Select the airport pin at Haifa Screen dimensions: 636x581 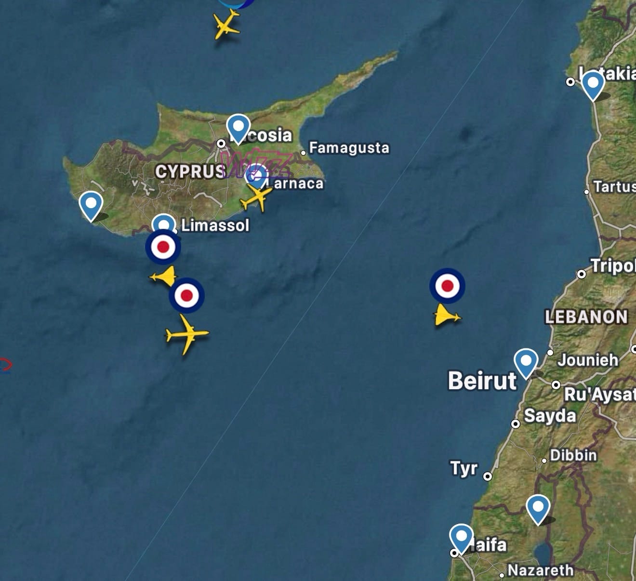[461, 539]
